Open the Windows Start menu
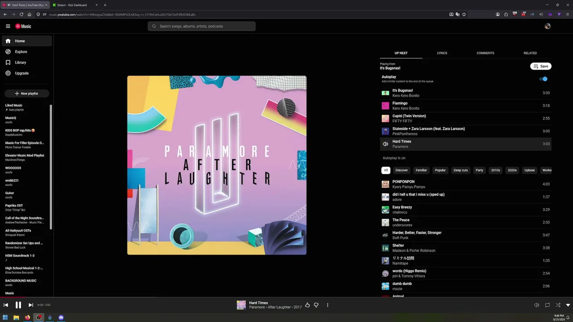 pos(5,318)
